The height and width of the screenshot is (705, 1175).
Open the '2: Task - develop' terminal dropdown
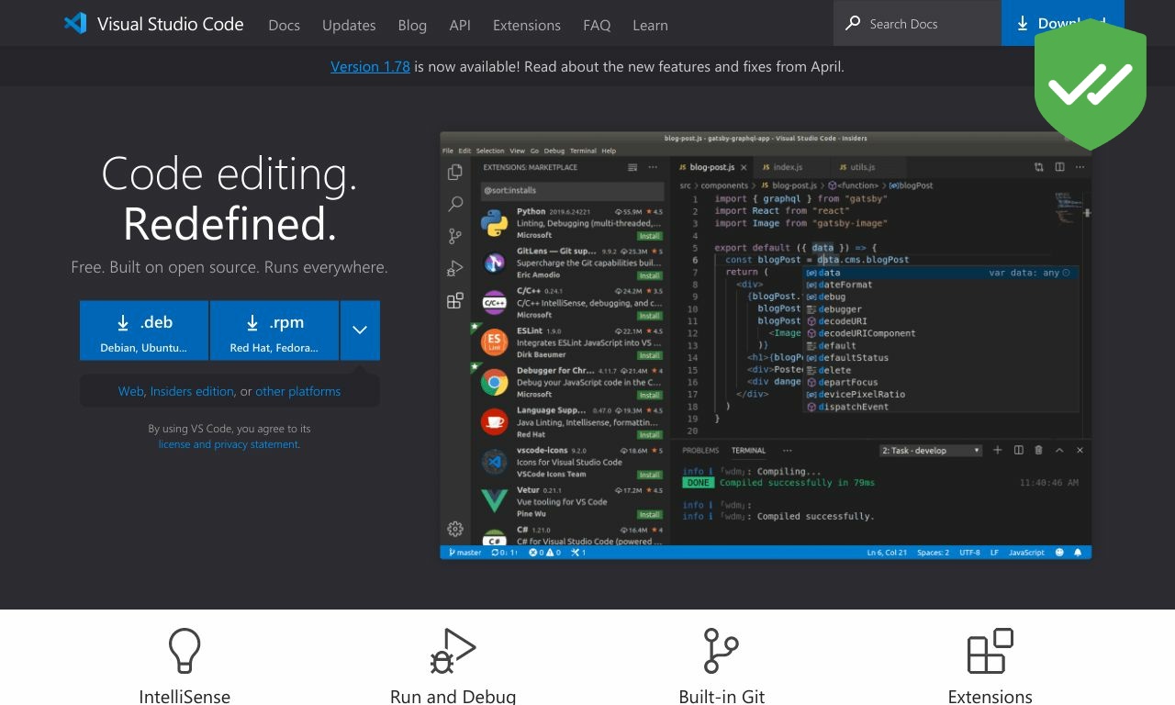click(931, 450)
